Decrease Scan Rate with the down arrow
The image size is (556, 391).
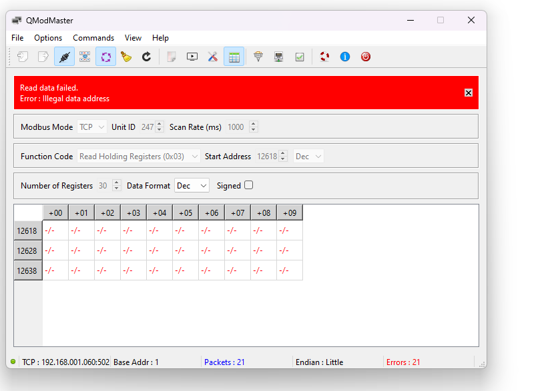coord(253,130)
